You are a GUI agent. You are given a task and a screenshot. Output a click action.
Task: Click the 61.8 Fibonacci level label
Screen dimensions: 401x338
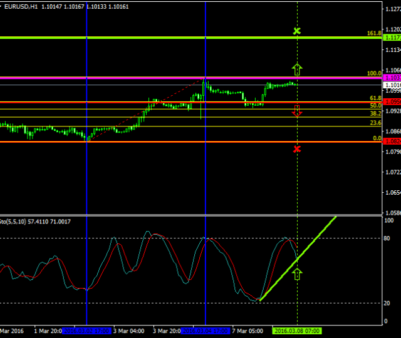click(375, 98)
